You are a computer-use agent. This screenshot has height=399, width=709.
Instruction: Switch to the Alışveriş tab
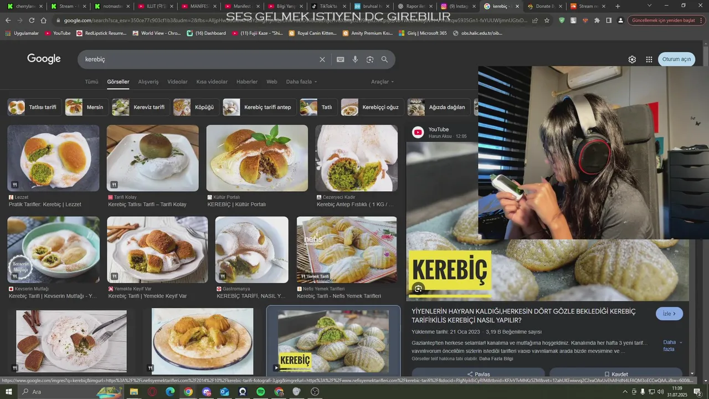point(148,81)
